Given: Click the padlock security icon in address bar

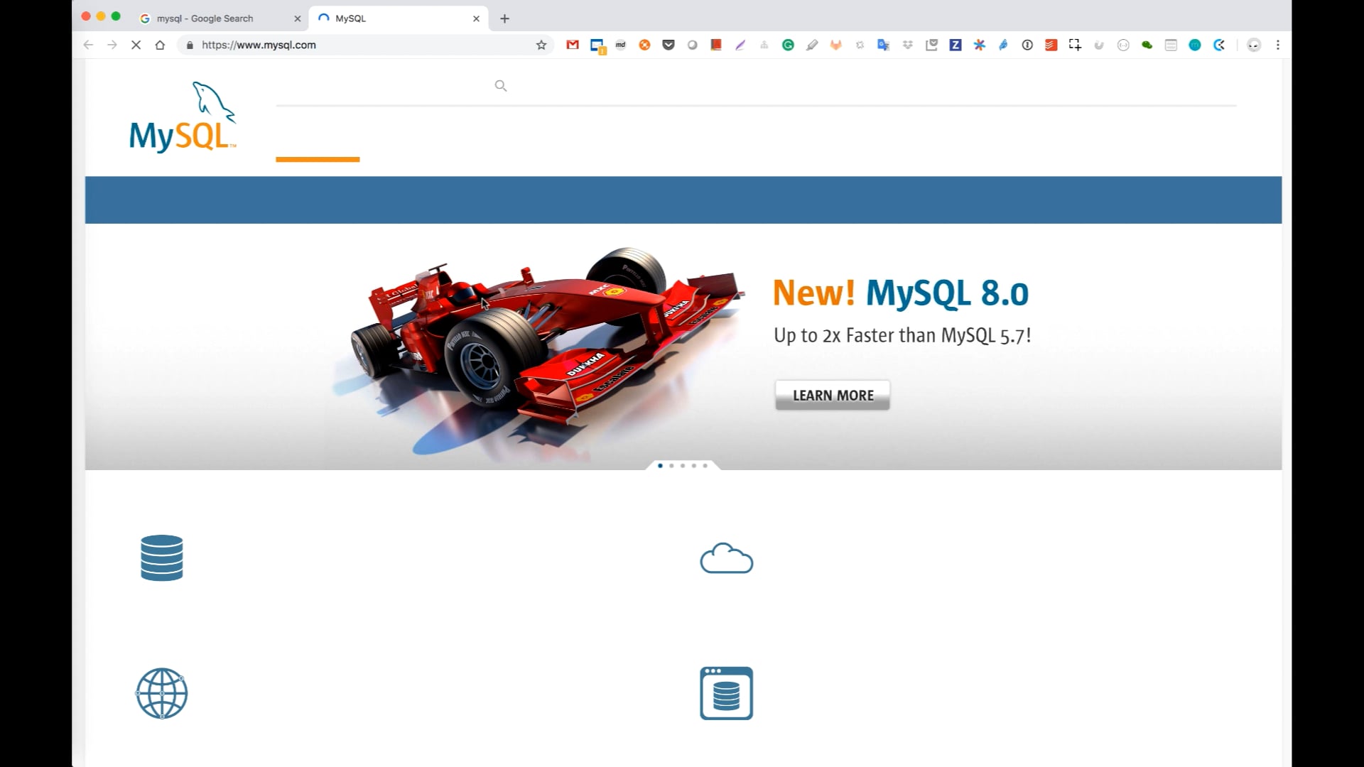Looking at the screenshot, I should pos(189,44).
